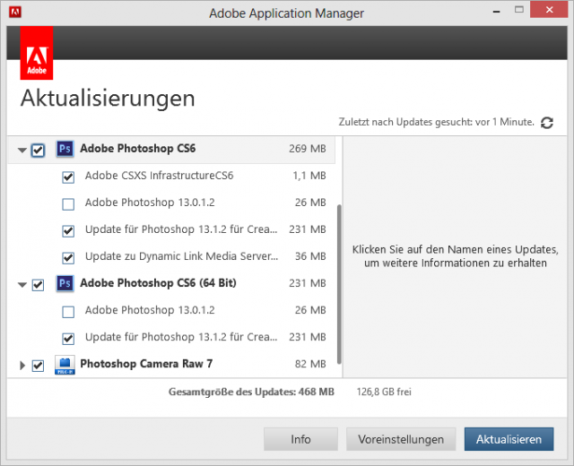The height and width of the screenshot is (466, 574).
Task: Click the 126,8 GB frei text
Action: [x=384, y=392]
